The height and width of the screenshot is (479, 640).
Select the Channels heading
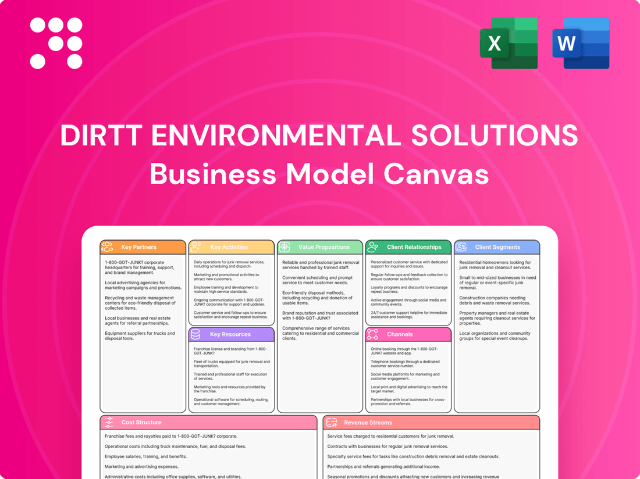pyautogui.click(x=400, y=334)
